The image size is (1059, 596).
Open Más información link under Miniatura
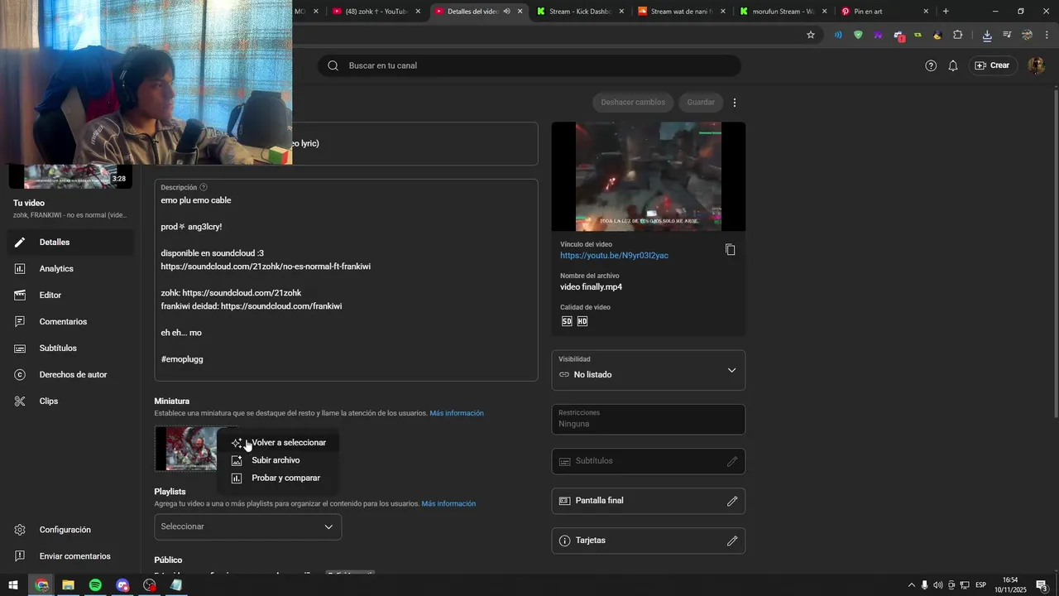(x=457, y=413)
